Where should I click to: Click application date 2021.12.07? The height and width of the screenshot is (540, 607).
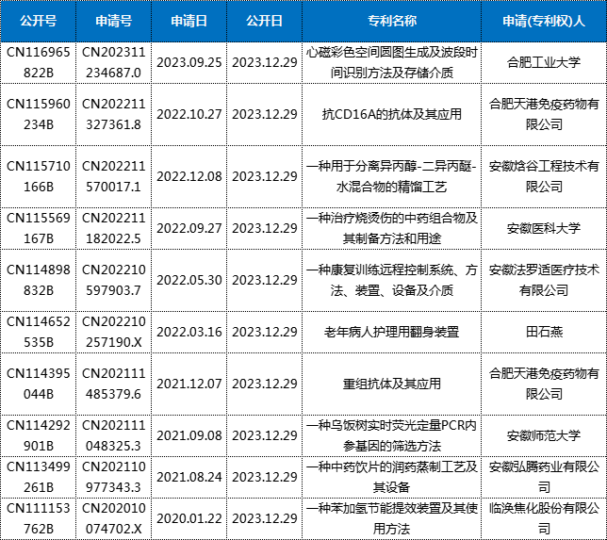point(189,384)
